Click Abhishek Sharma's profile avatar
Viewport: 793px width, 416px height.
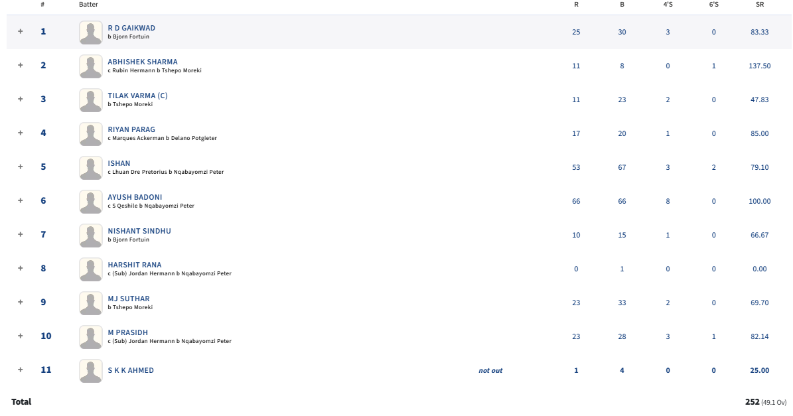90,66
